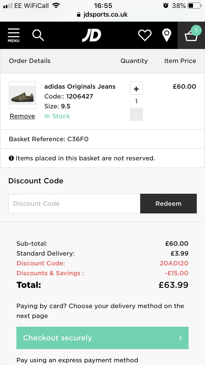Go to JD home via logo
Screen dimensions: 205x365
click(x=92, y=36)
